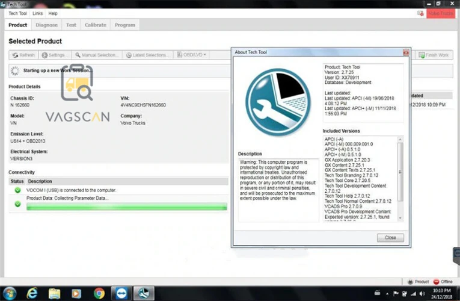Click the notification icon beside Volvo Trucks
Viewport: 460px width, 301px height.
[420, 13]
